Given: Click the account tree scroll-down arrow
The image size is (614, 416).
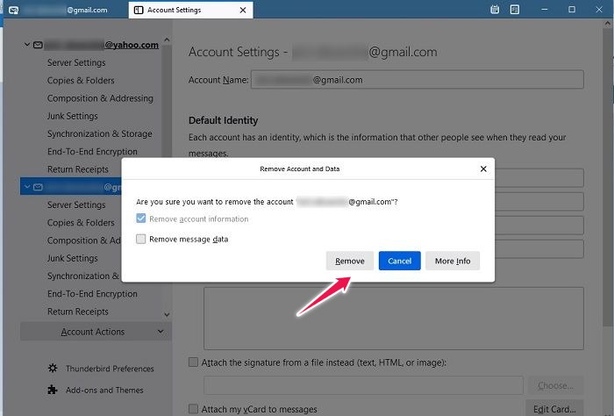Looking at the screenshot, I should (167, 314).
